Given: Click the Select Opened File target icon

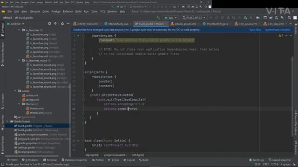Looking at the screenshot, I should 49,24.
